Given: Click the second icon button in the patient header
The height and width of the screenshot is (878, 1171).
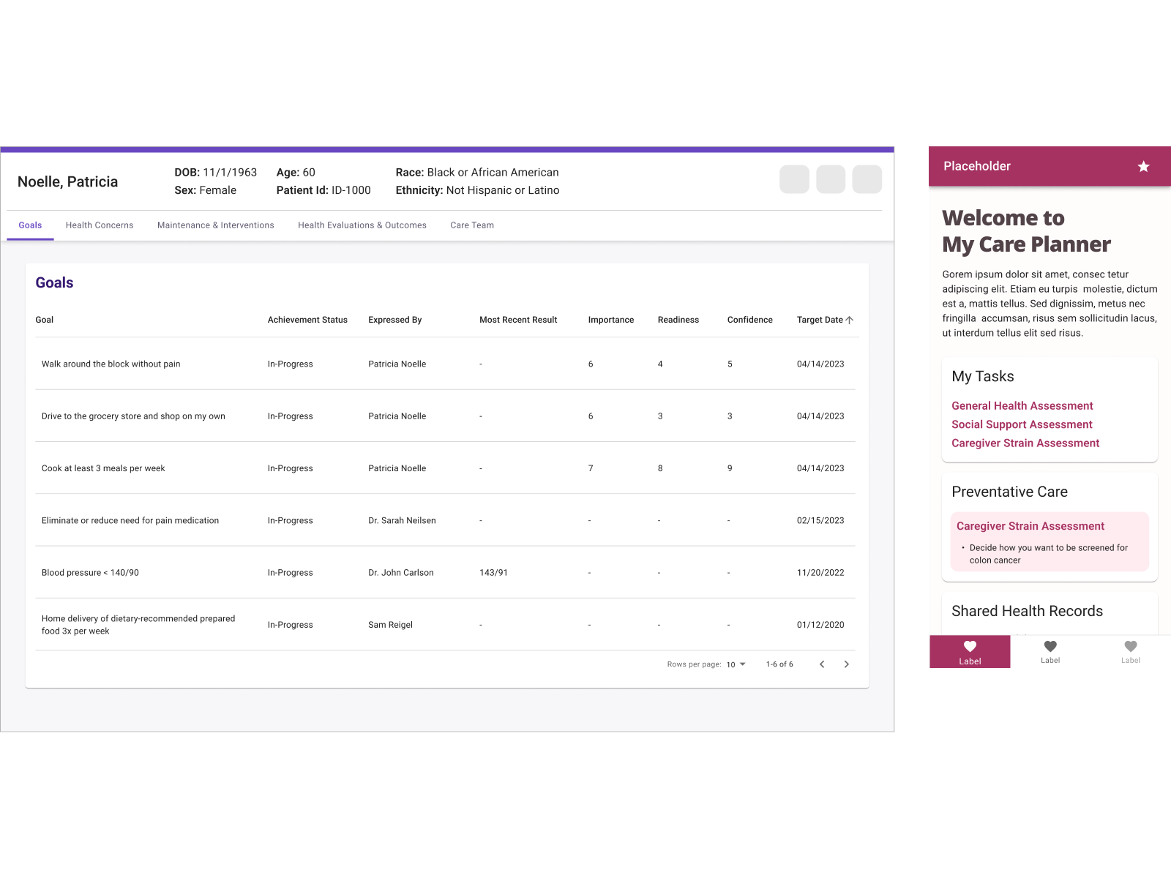Looking at the screenshot, I should 831,179.
